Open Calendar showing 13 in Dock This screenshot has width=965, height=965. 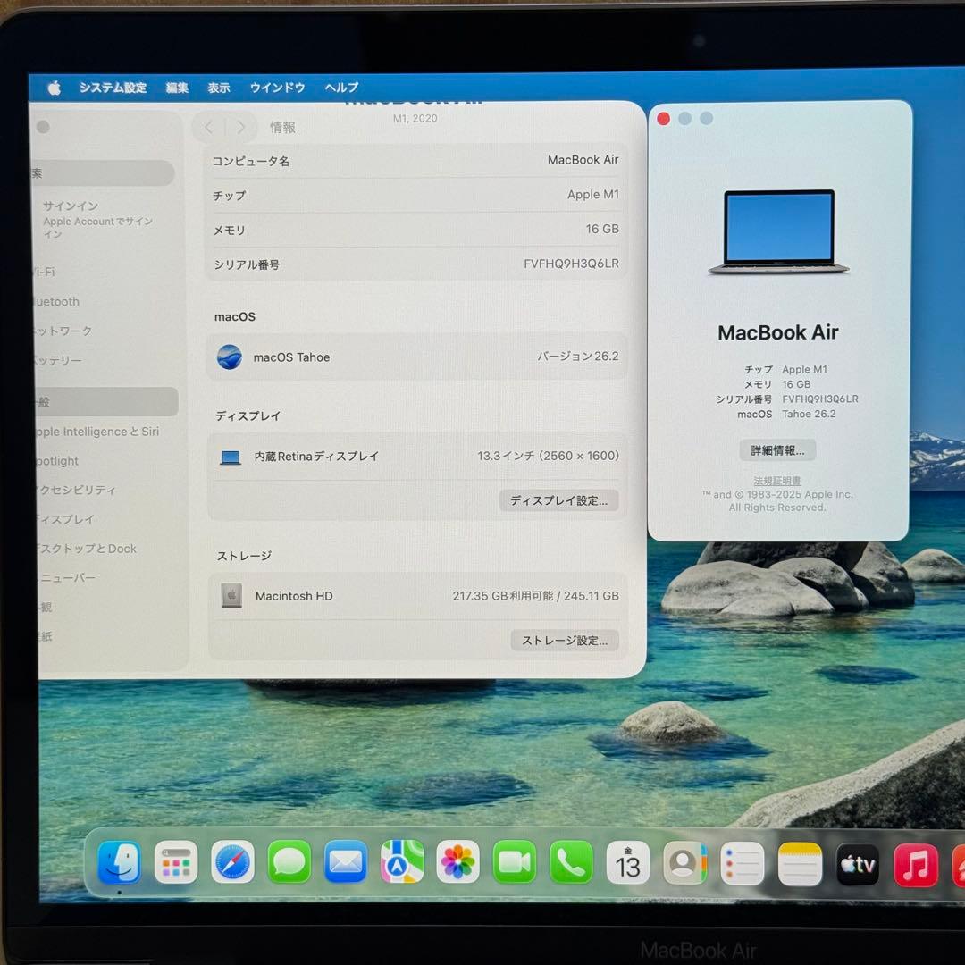tap(628, 863)
